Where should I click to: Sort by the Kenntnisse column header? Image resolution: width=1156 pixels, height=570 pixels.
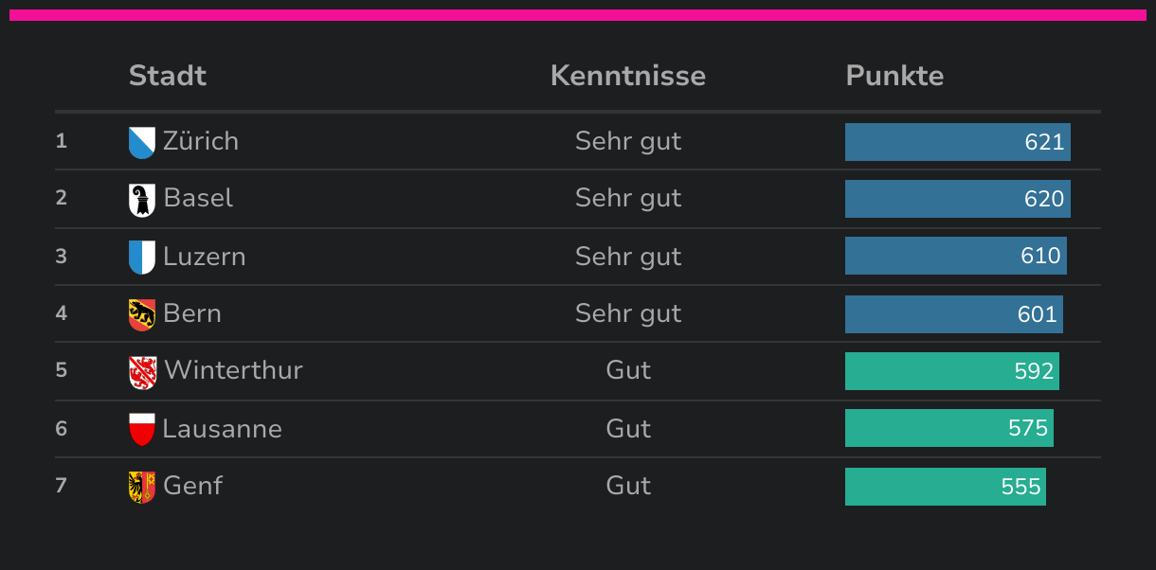tap(627, 76)
